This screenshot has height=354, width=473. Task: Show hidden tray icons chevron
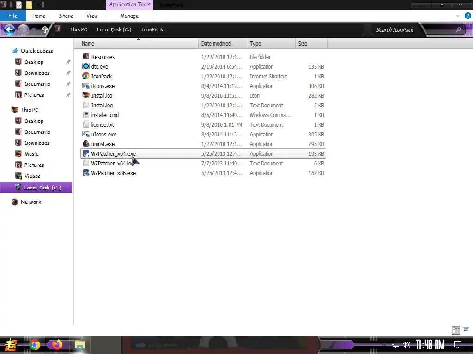[x=384, y=345]
